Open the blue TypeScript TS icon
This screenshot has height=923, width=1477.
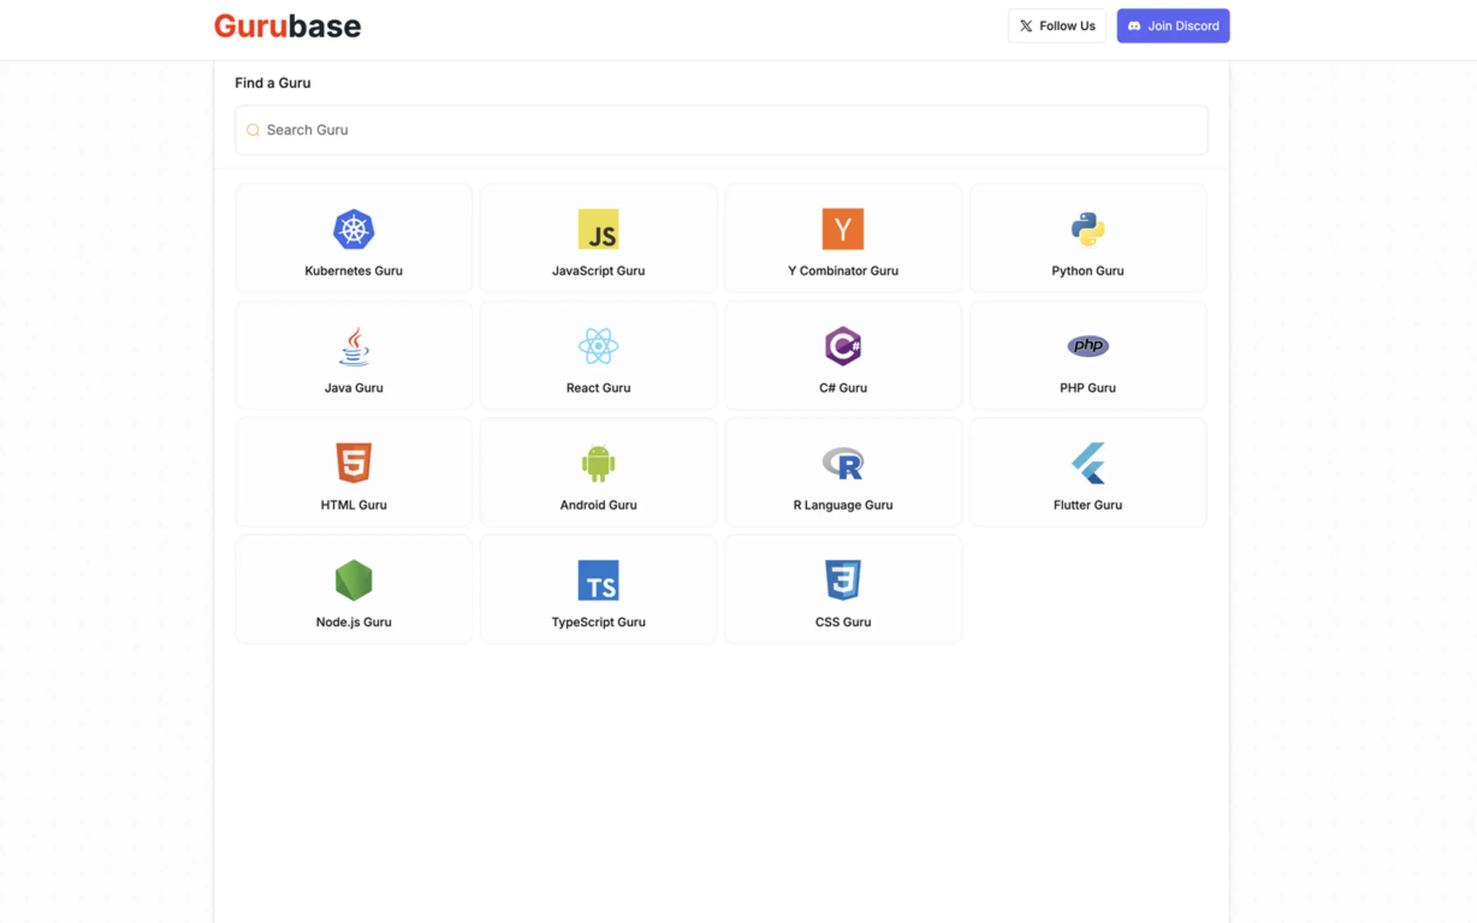pyautogui.click(x=598, y=580)
